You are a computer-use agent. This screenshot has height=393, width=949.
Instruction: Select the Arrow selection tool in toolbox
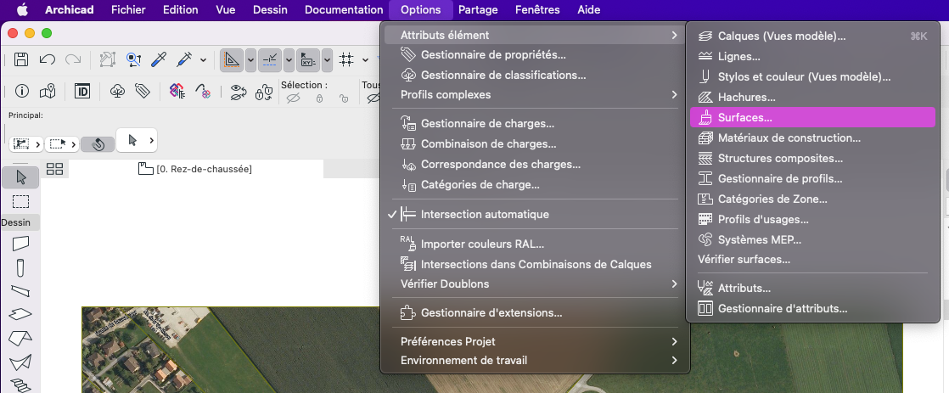(21, 177)
